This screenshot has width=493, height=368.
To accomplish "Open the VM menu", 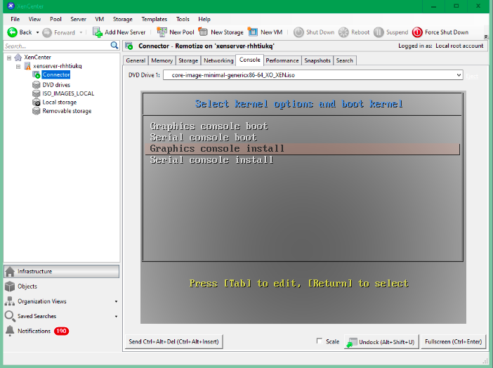I will (x=99, y=19).
